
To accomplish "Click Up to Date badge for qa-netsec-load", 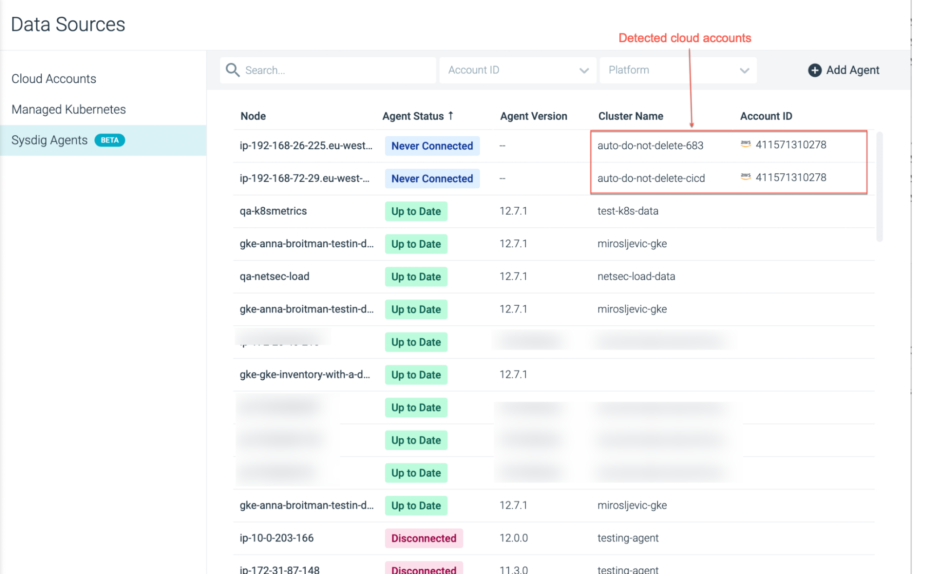I will pos(416,277).
